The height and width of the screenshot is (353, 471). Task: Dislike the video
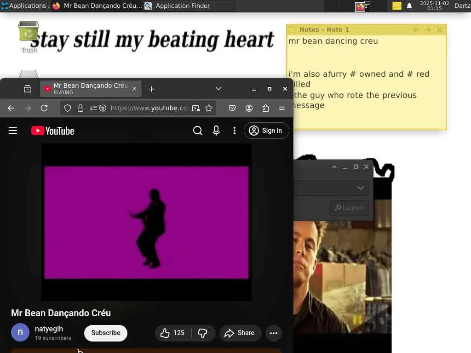(202, 333)
